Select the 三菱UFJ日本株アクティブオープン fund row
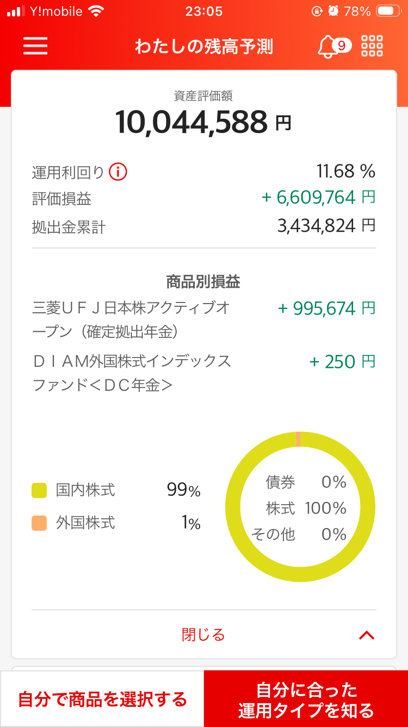This screenshot has width=408, height=727. pos(131,319)
